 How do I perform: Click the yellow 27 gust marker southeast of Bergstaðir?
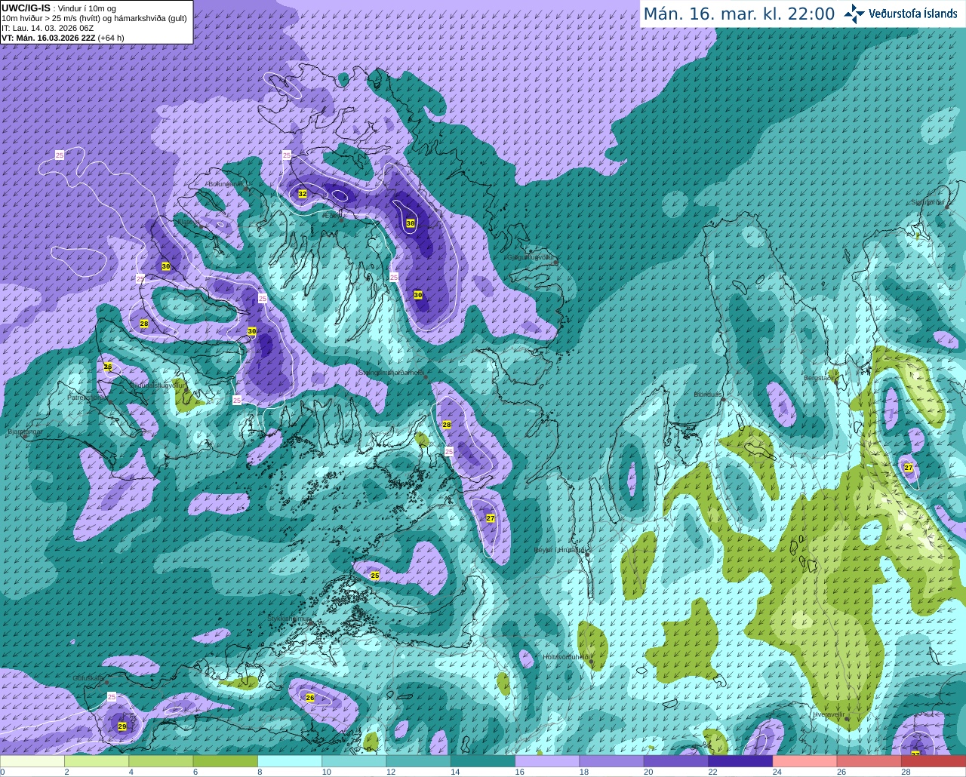(x=909, y=468)
